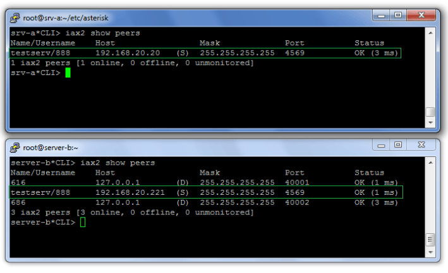Click the peer name 616 in server-b
The width and height of the screenshot is (448, 273).
(x=18, y=183)
